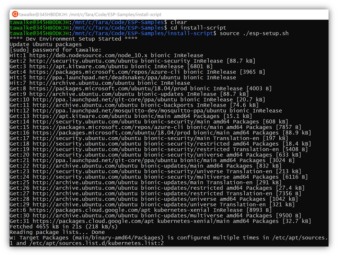Click the 'cd install-script' command text

pos(198,28)
